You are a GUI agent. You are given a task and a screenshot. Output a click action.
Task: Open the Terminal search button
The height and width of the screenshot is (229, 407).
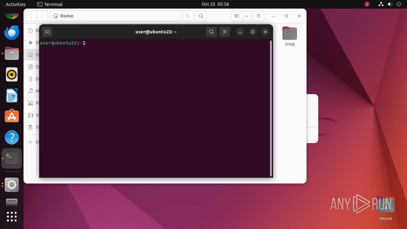(211, 32)
